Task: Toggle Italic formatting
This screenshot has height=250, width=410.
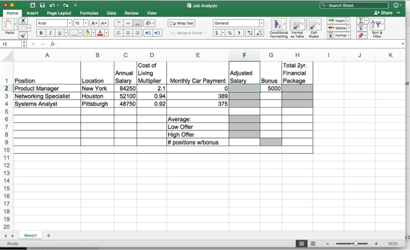Action: pos(50,33)
